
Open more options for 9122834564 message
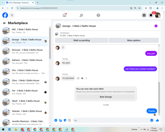coord(86,78)
